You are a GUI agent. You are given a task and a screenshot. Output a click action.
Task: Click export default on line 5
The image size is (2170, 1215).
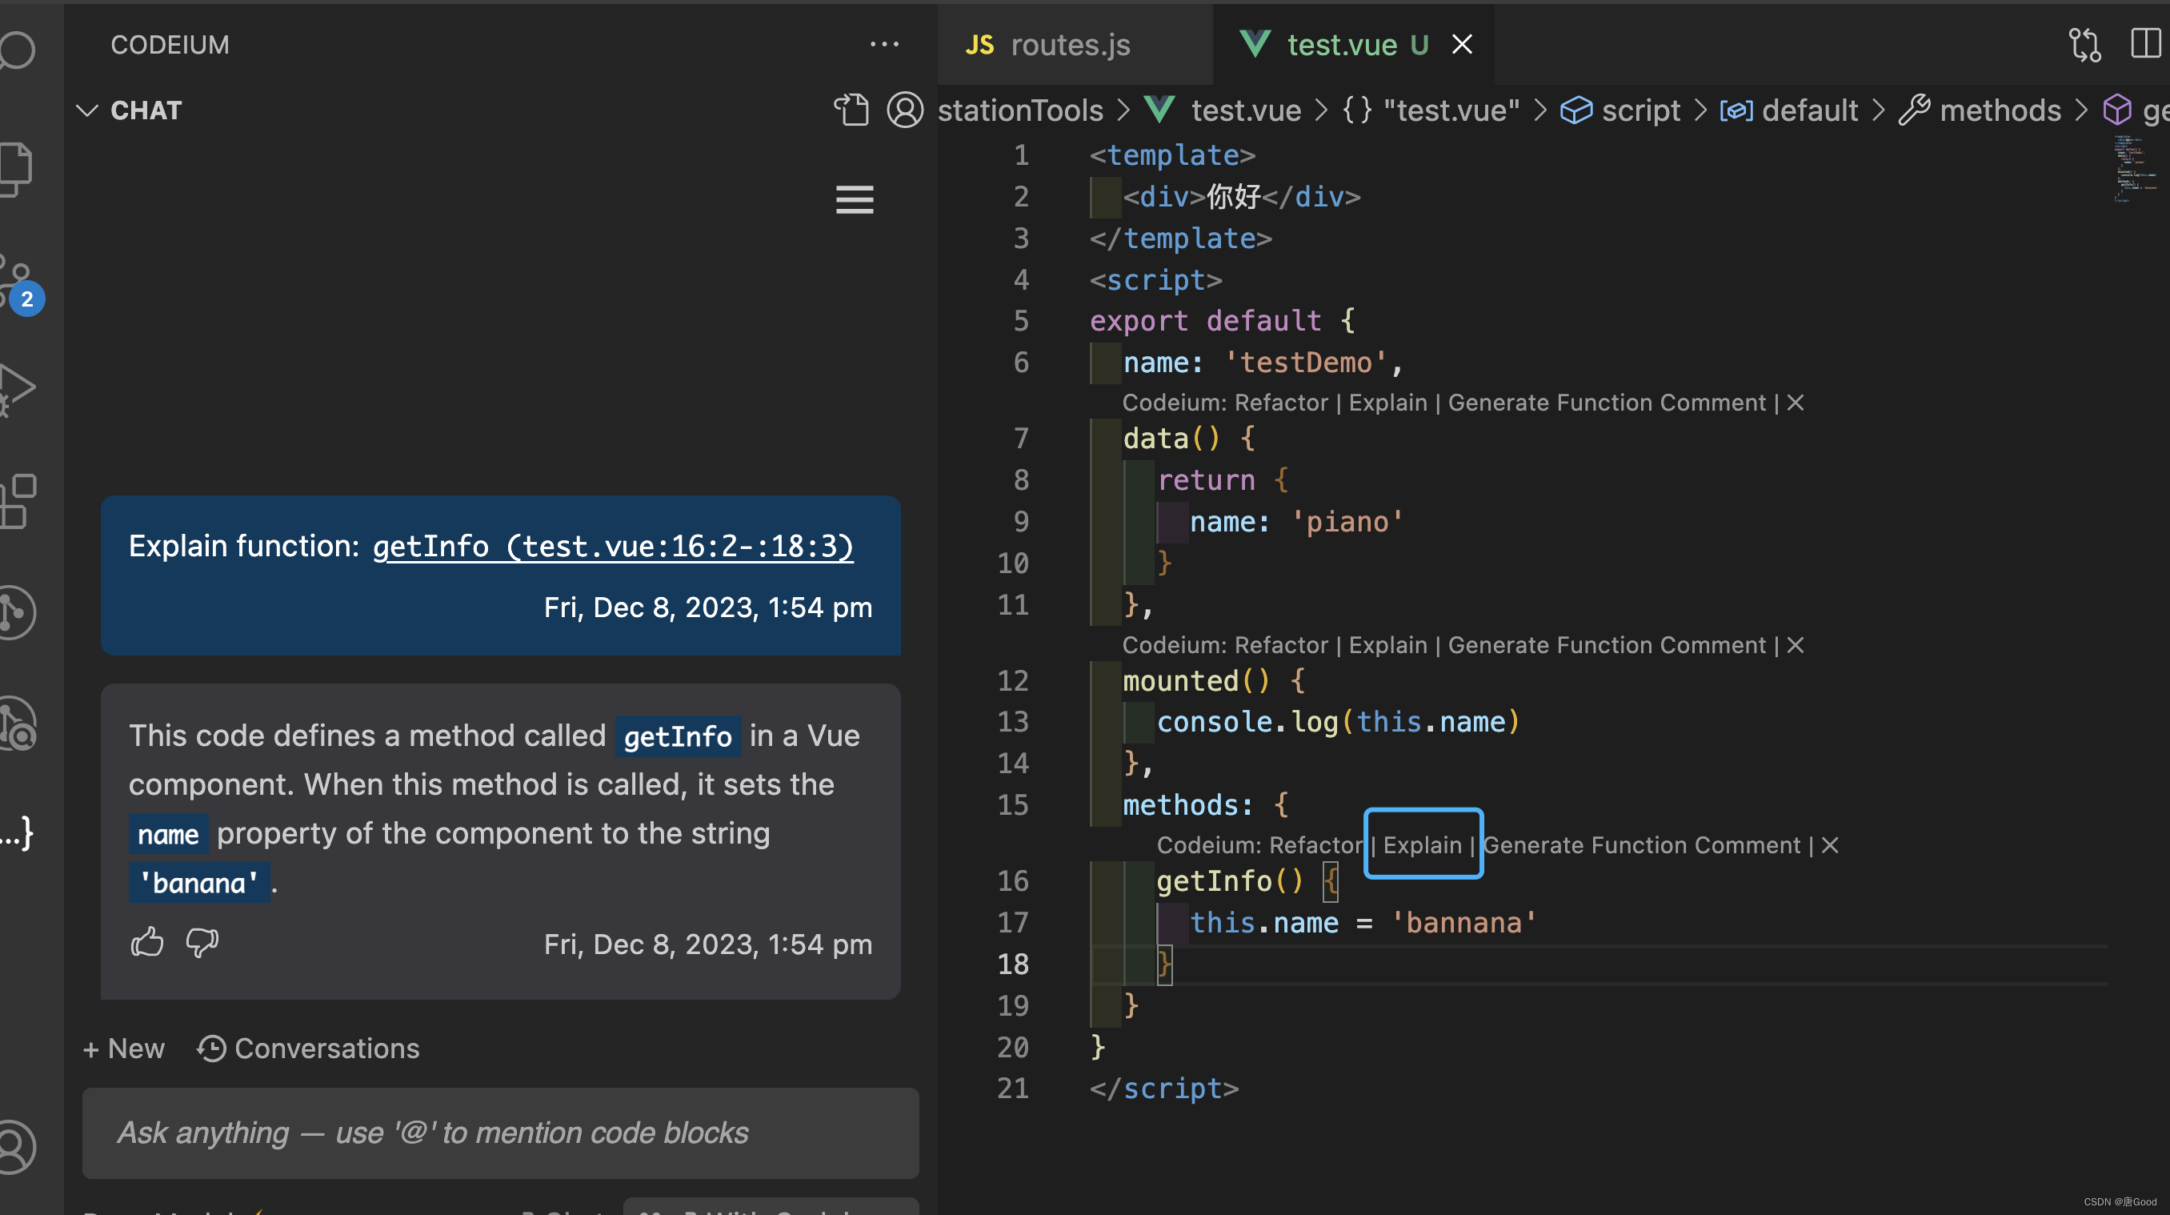[1206, 320]
